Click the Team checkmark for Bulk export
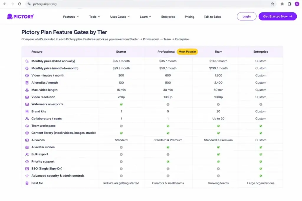 pyautogui.click(x=218, y=154)
